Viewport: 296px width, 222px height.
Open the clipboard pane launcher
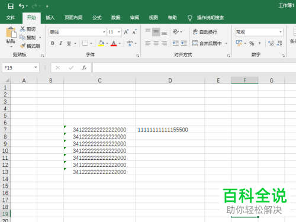pyautogui.click(x=43, y=56)
